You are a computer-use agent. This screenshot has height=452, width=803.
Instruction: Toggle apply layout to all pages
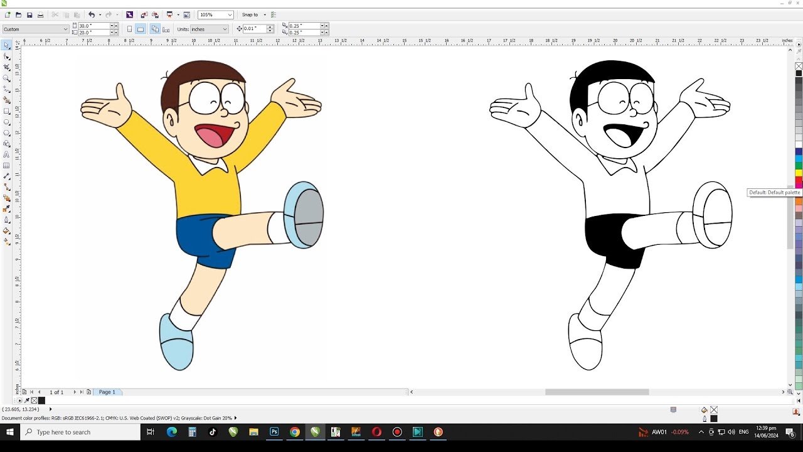coord(155,29)
